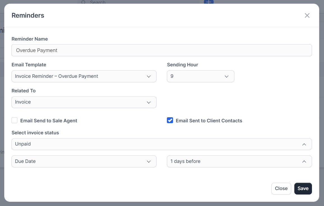The height and width of the screenshot is (206, 324).
Task: Click the Reminder Name input field
Action: pyautogui.click(x=162, y=50)
